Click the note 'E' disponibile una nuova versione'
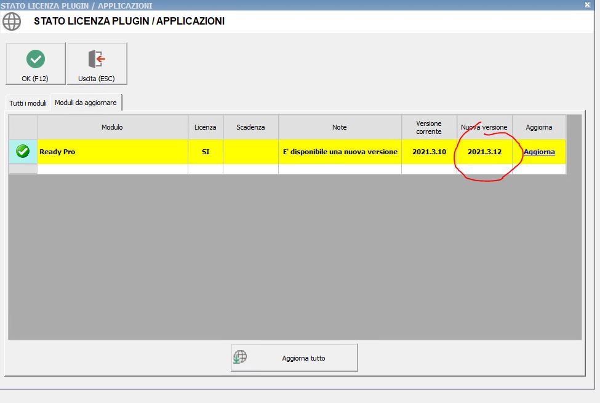This screenshot has height=403, width=600. pos(340,152)
